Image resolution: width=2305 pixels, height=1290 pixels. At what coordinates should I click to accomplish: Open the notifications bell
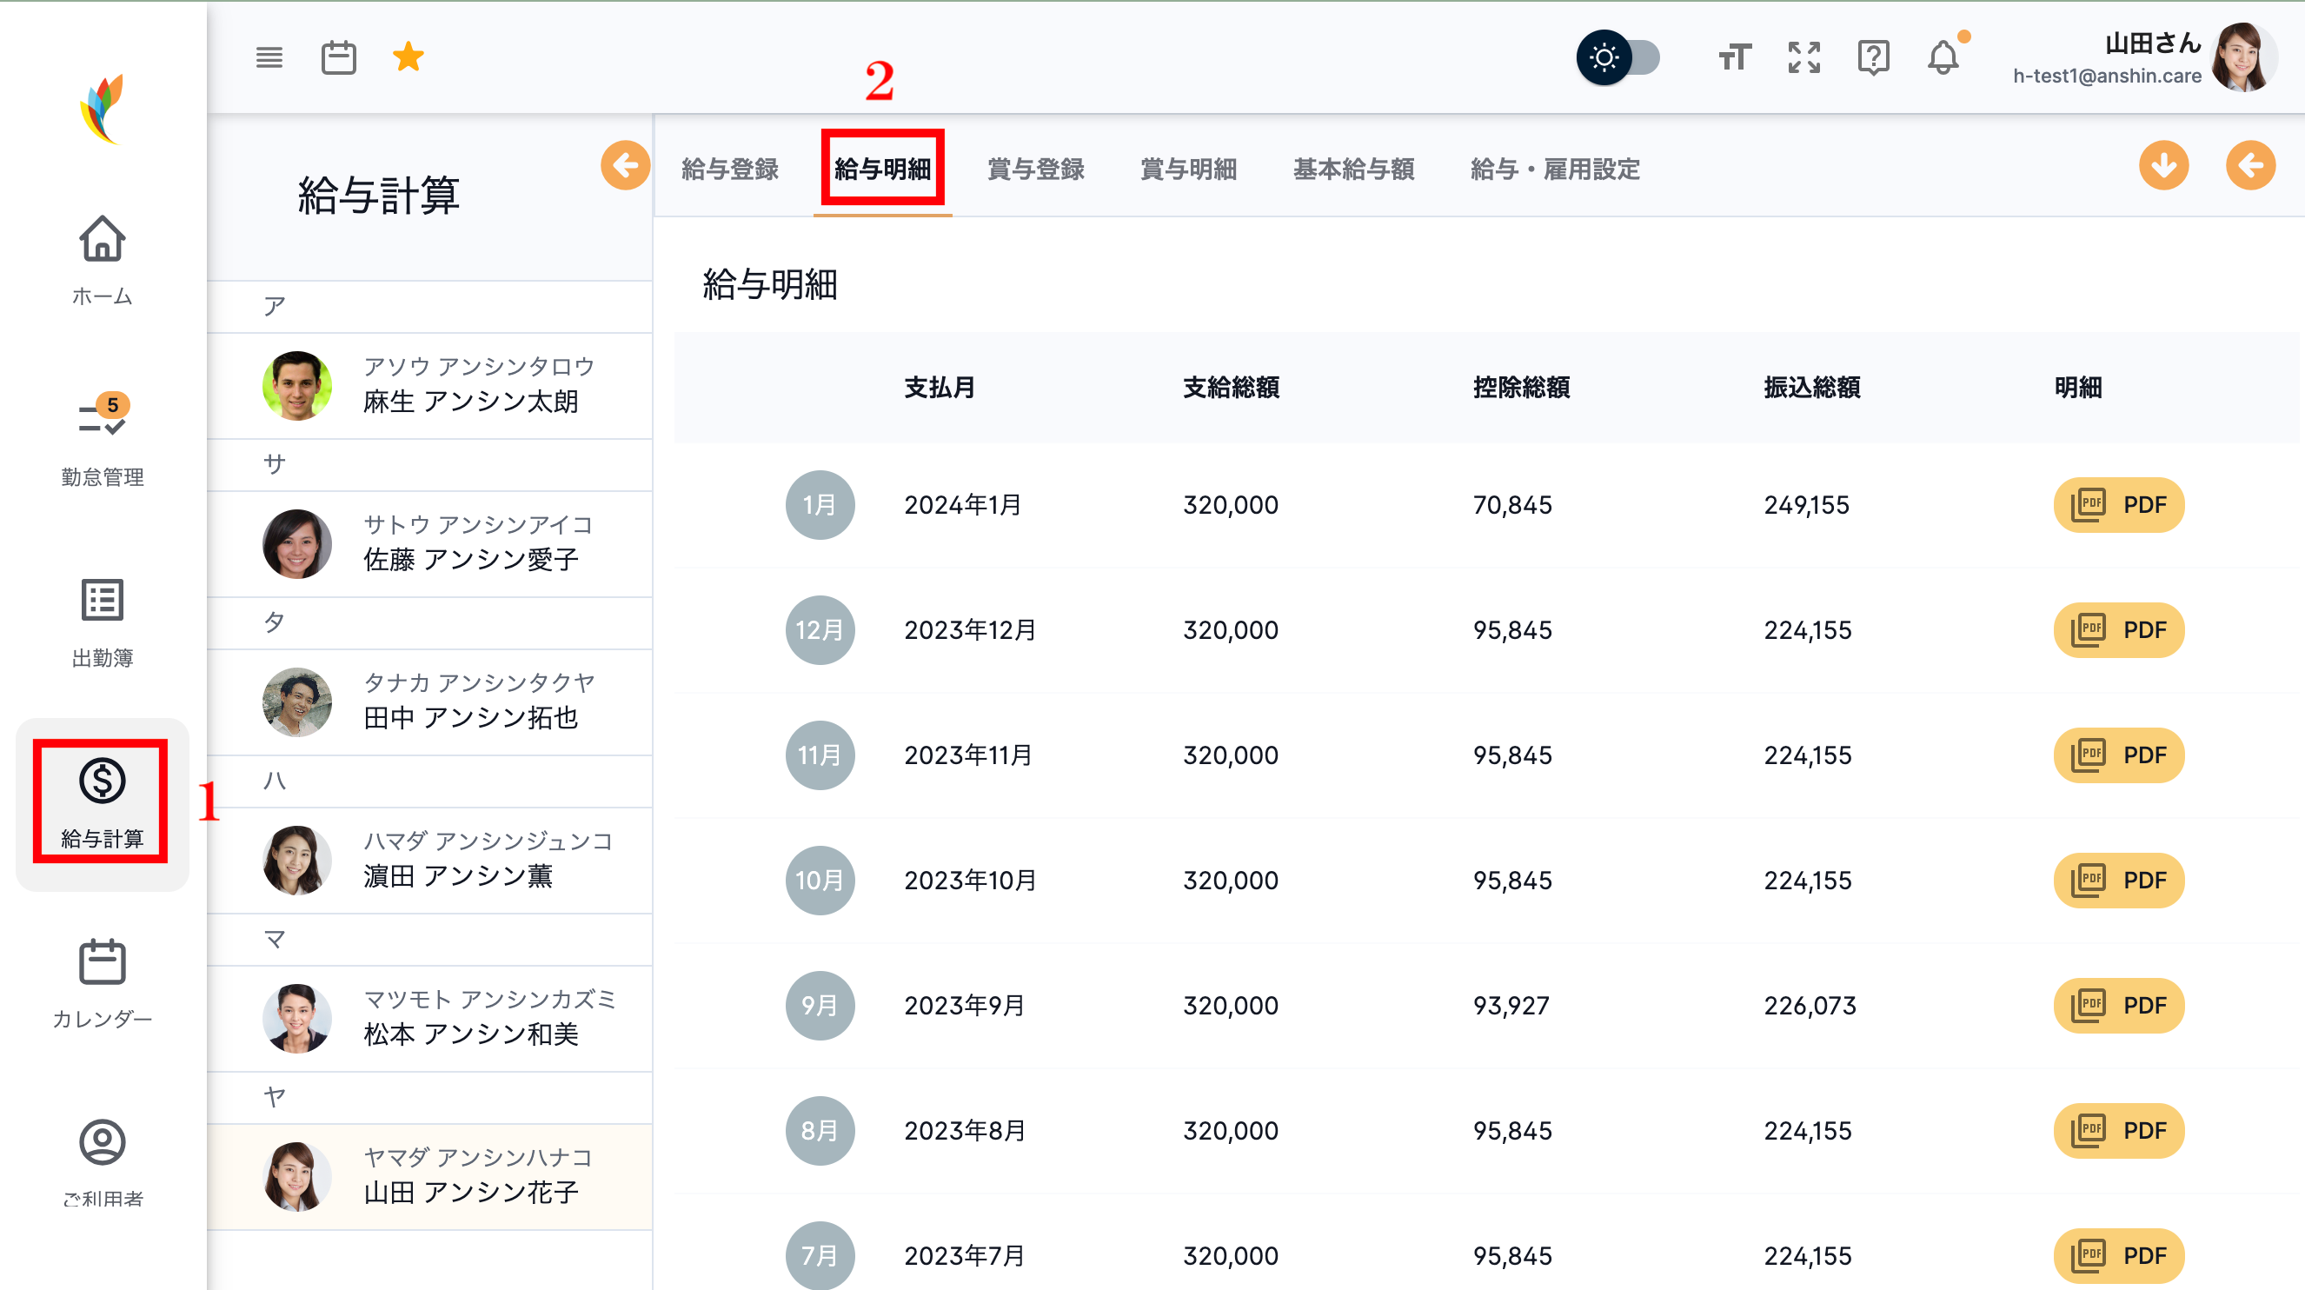click(x=1943, y=59)
